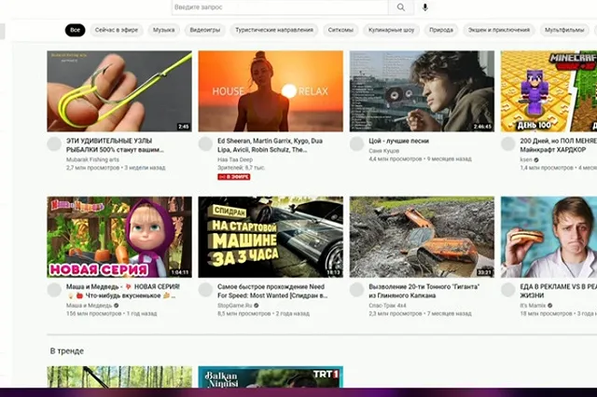Open Mubarak Fishing arts channel avatar
The width and height of the screenshot is (597, 397).
(54, 144)
